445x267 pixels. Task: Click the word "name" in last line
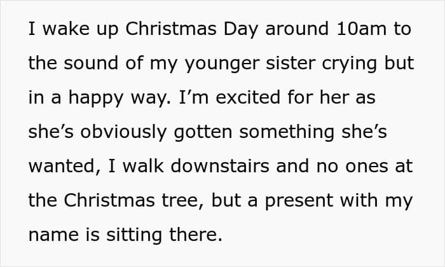point(50,235)
